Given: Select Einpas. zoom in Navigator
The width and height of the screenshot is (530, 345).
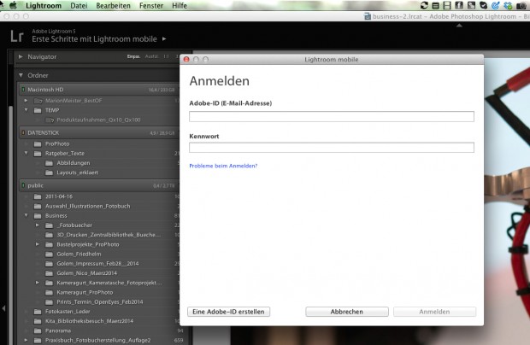Looking at the screenshot, I should coord(133,56).
